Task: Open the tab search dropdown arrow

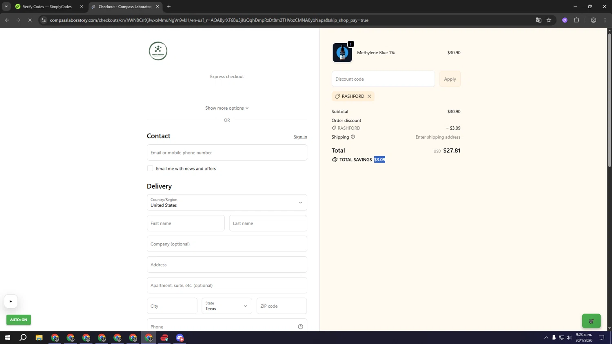Action: point(6,7)
